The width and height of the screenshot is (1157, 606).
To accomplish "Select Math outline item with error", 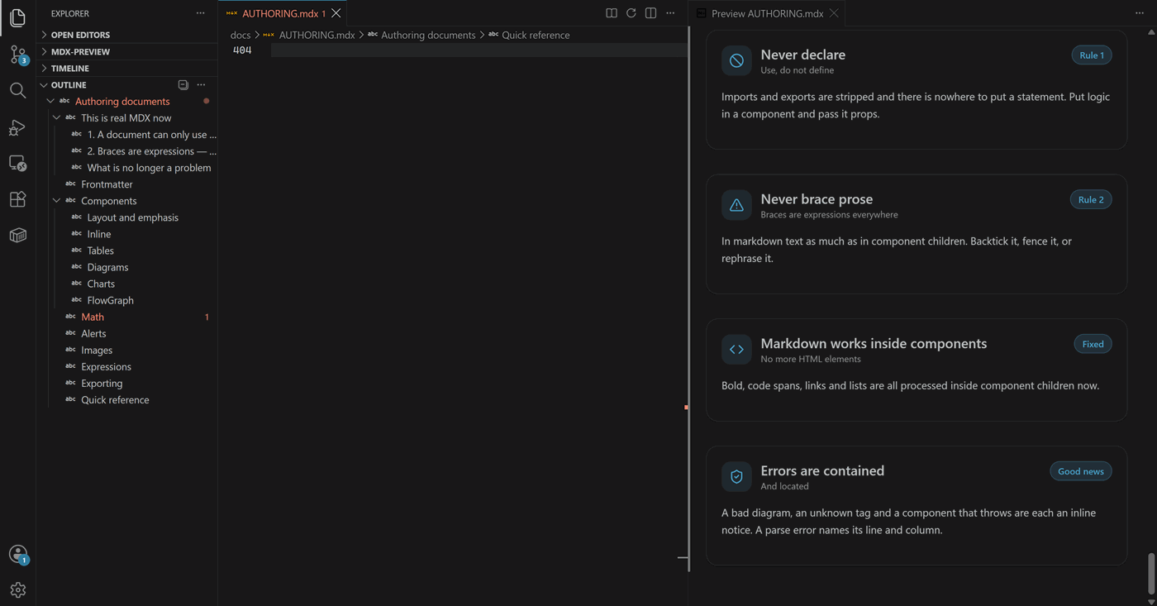I will click(93, 317).
